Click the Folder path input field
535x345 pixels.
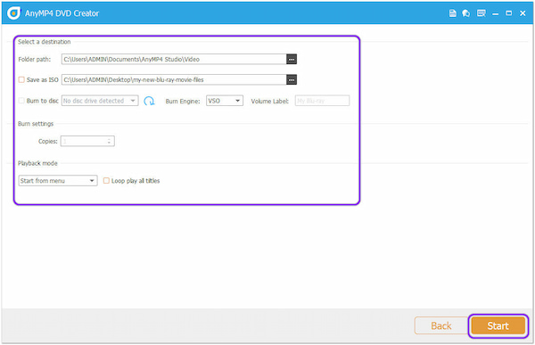click(x=174, y=60)
